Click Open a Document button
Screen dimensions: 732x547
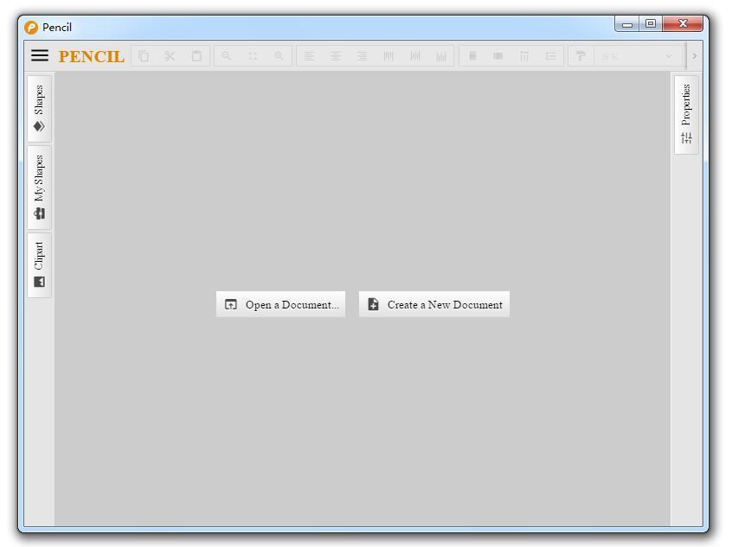(280, 304)
